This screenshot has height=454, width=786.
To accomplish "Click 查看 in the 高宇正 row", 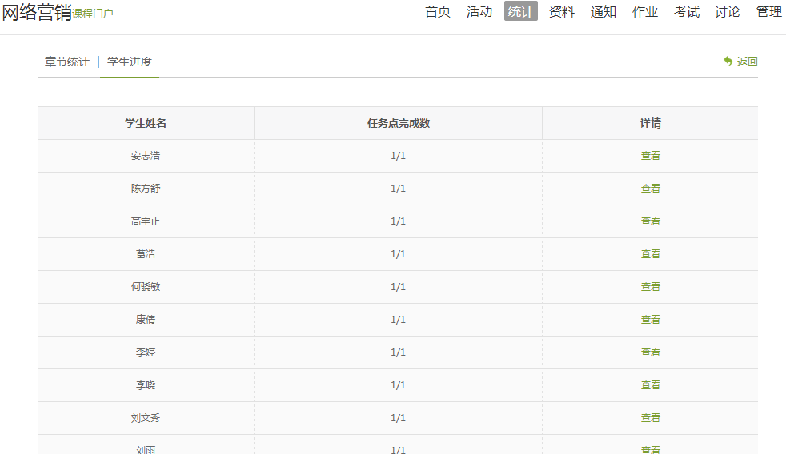I will click(x=650, y=221).
